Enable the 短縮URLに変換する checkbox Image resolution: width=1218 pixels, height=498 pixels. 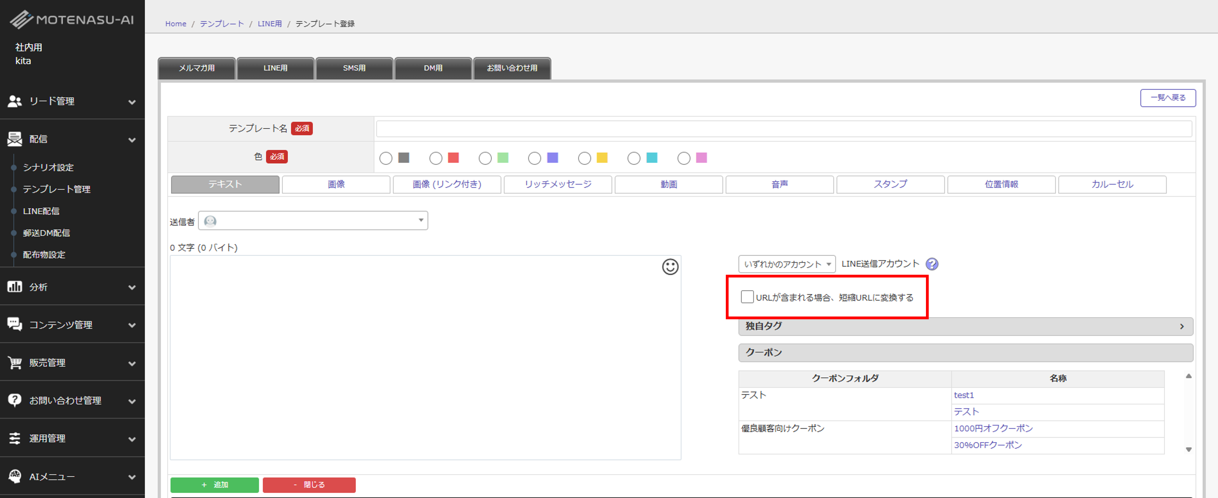tap(747, 297)
